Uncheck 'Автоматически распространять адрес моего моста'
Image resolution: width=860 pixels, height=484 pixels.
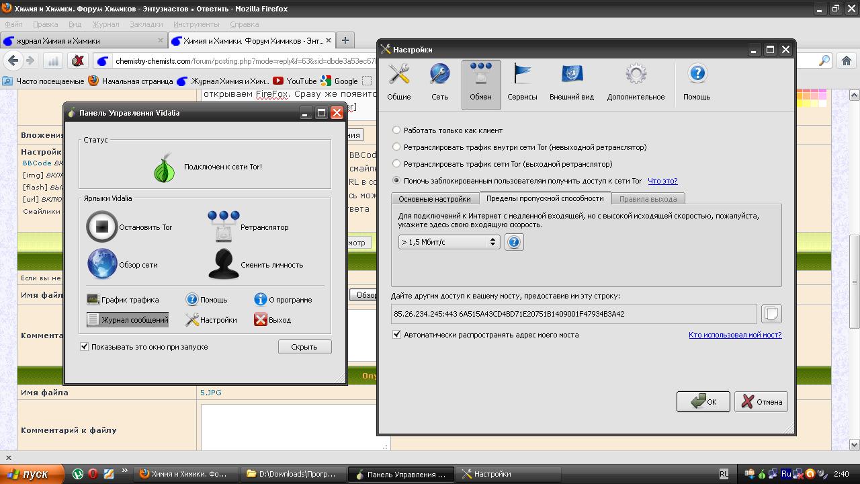[397, 335]
